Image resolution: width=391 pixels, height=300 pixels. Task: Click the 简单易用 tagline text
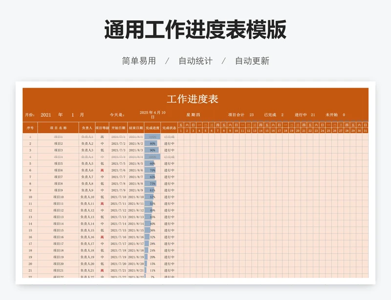pos(139,61)
